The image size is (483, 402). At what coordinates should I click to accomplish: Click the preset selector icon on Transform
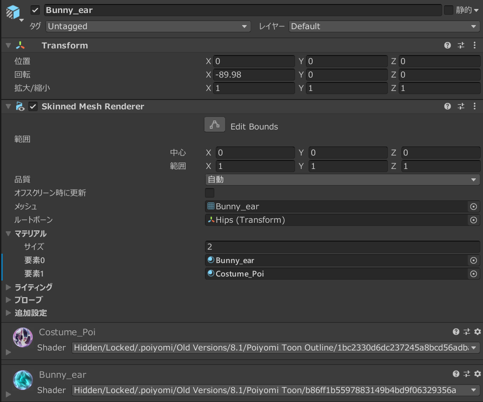(x=461, y=45)
